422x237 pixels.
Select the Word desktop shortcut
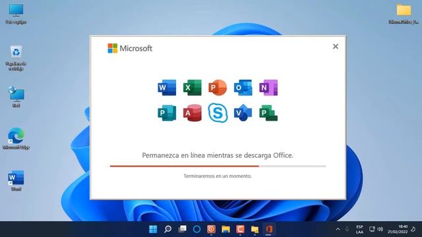point(16,180)
